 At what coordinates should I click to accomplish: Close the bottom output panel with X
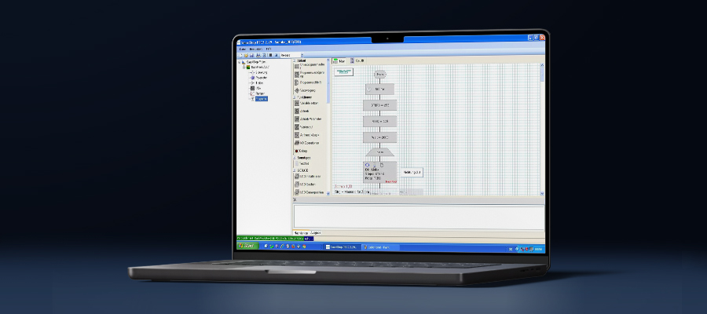point(295,200)
